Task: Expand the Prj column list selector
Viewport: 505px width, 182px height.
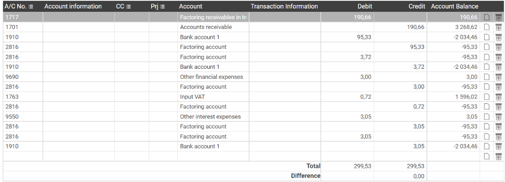Action: point(162,7)
